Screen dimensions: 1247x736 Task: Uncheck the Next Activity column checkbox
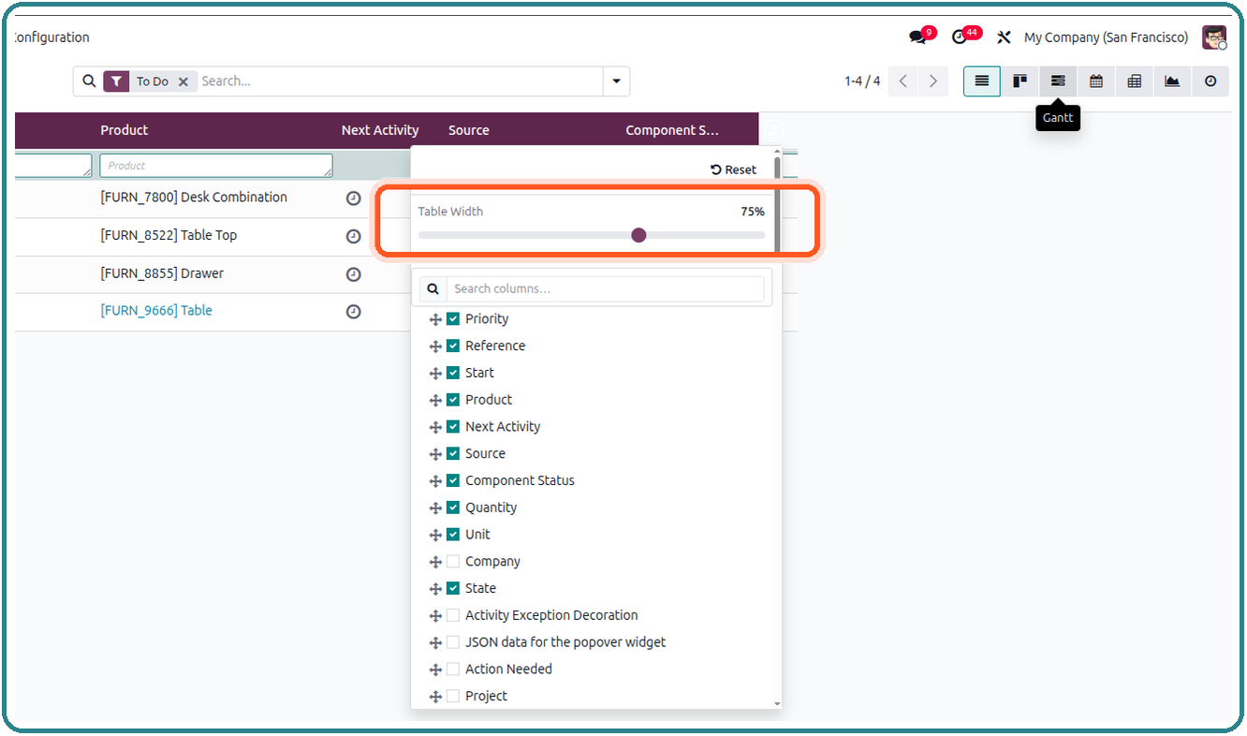(x=453, y=427)
